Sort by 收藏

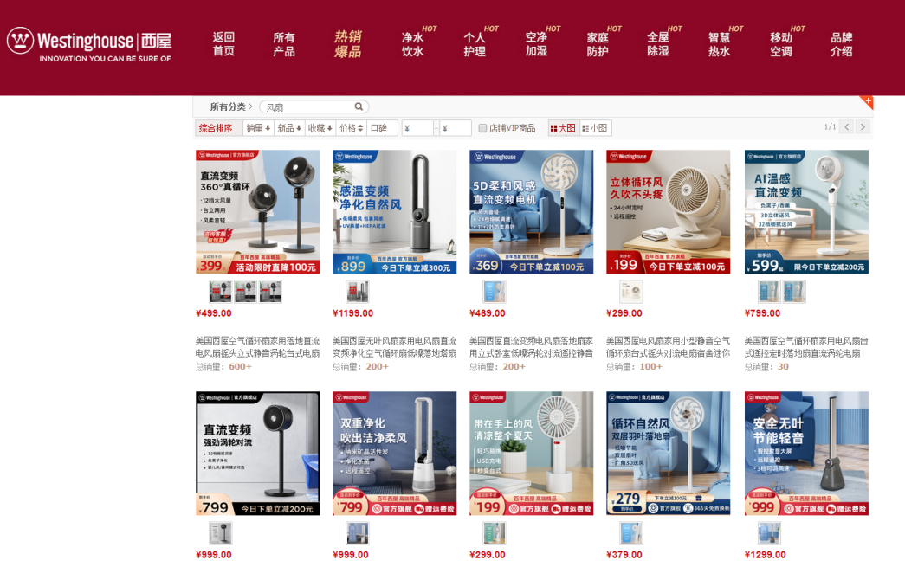[x=320, y=128]
